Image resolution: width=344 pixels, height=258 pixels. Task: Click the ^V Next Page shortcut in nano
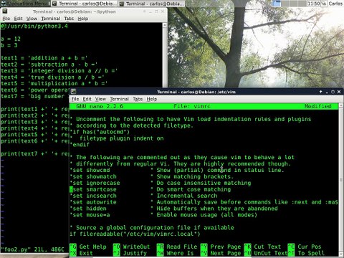pyautogui.click(x=221, y=253)
